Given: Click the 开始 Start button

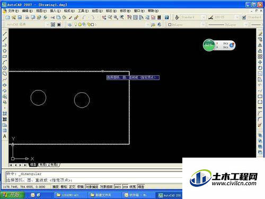Looking at the screenshot, I should click(12, 195).
